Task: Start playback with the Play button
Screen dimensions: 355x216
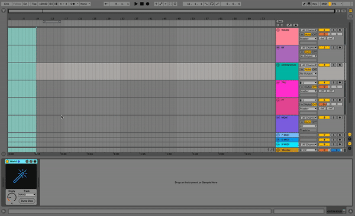Action: 136,4
